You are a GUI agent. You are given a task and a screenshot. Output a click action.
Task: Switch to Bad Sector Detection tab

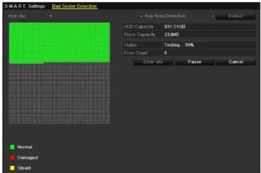click(x=74, y=6)
